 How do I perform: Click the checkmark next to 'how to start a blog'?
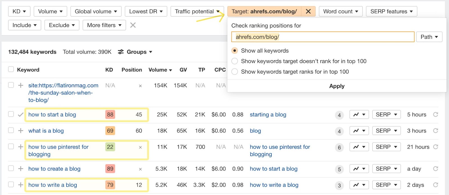click(x=20, y=115)
